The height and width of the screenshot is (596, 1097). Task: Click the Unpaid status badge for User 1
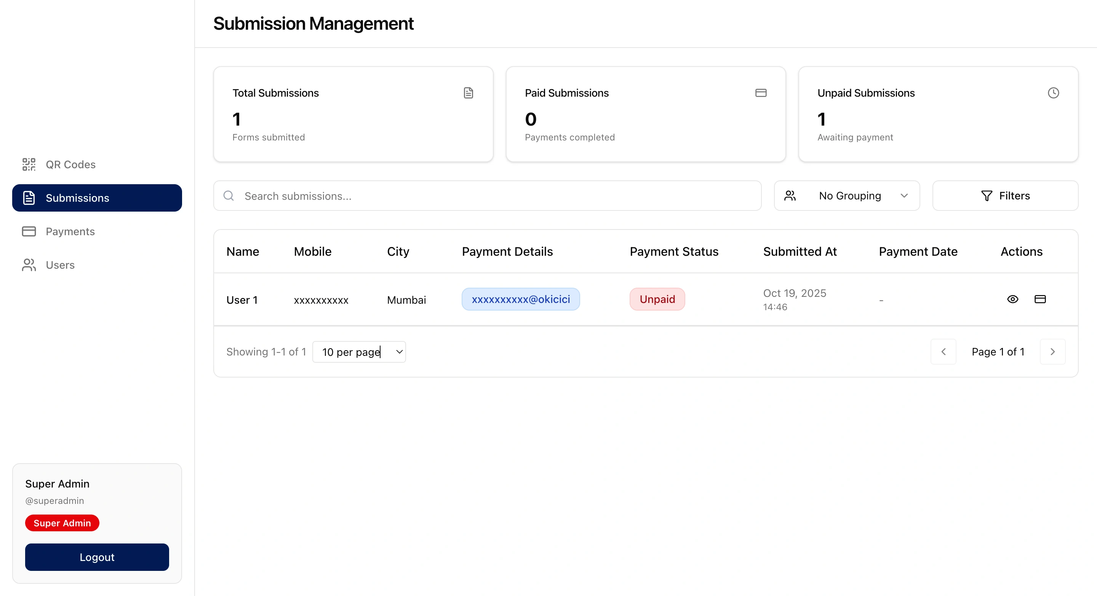pyautogui.click(x=657, y=299)
